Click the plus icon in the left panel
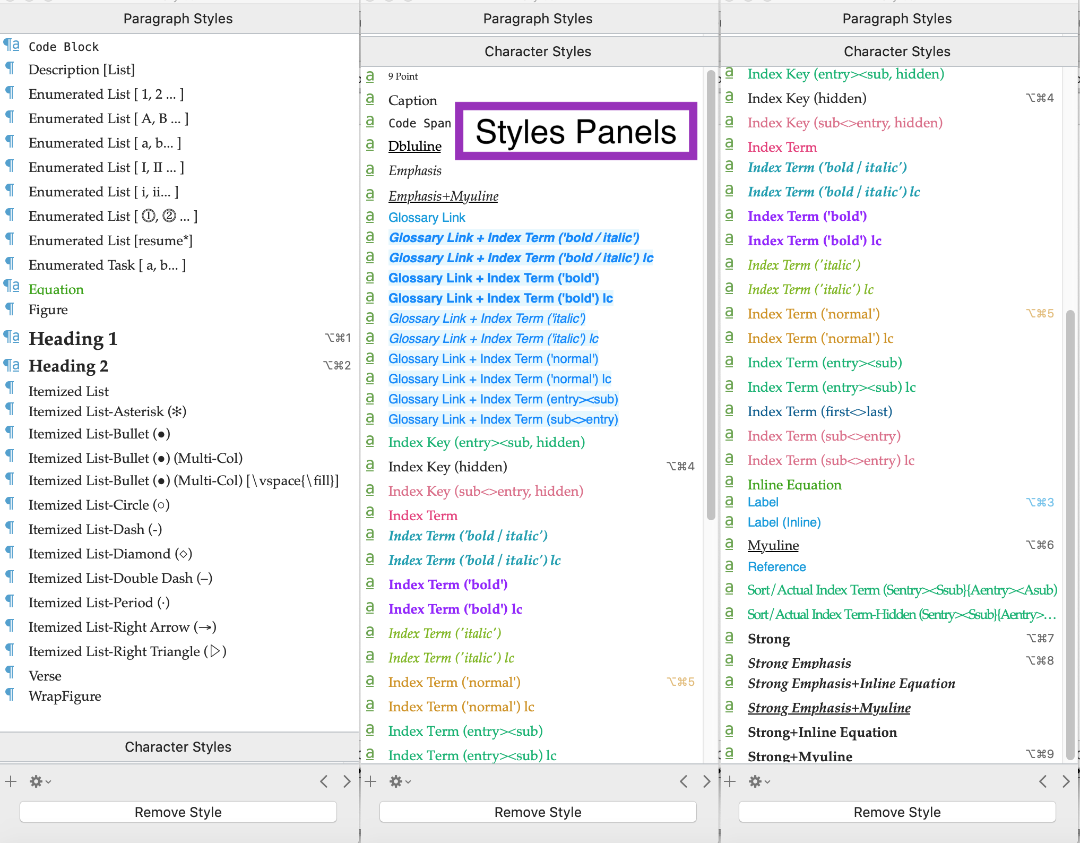 (10, 781)
